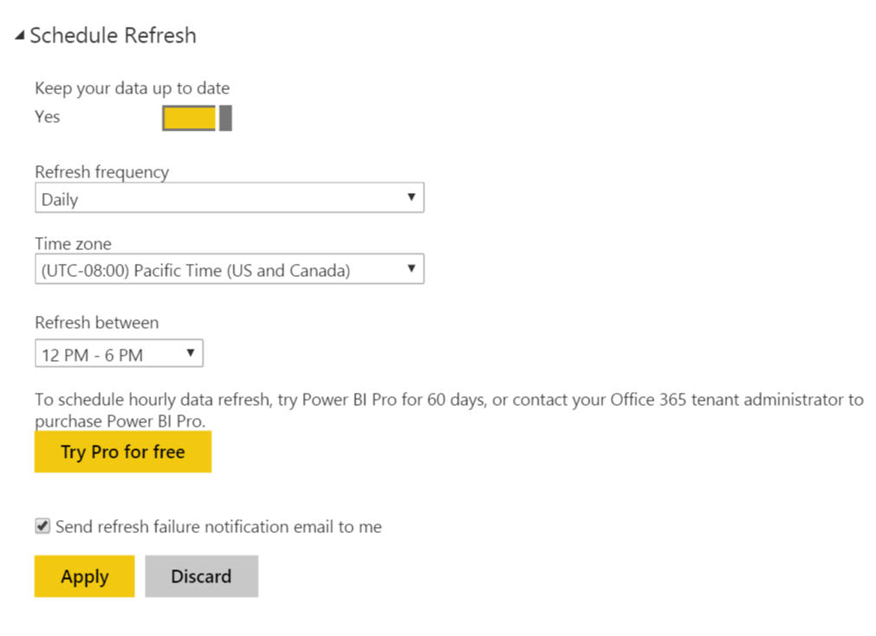
Task: Discard the schedule refresh changes
Action: 201,576
